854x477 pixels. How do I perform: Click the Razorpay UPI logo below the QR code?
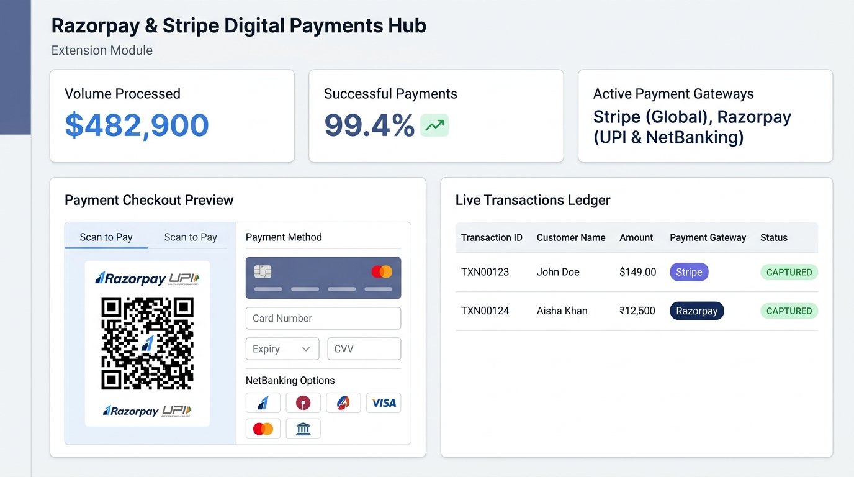tap(147, 411)
